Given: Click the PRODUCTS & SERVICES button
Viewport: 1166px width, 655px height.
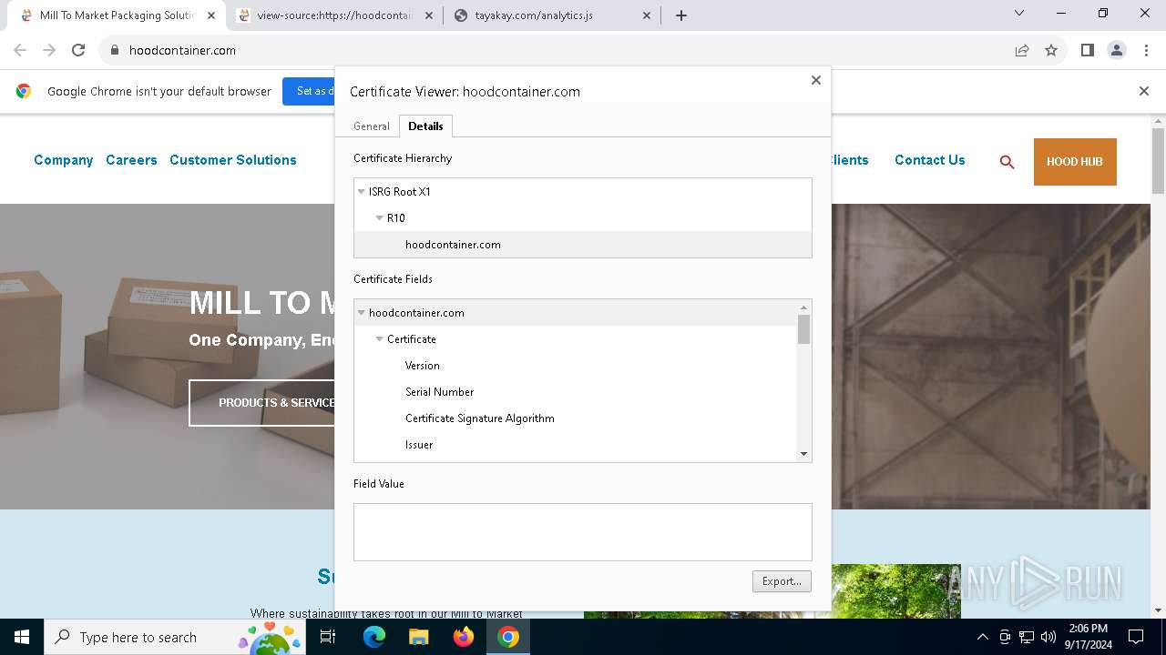Looking at the screenshot, I should coord(262,403).
